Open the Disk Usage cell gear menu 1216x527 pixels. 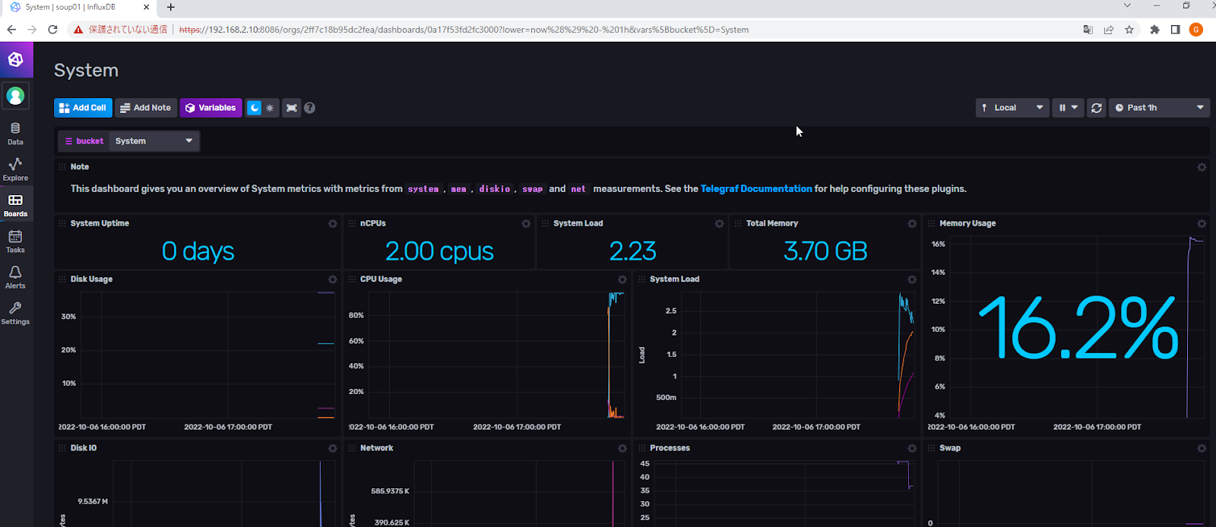click(333, 279)
